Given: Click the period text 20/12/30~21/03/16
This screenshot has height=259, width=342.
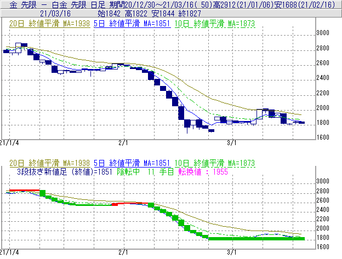Looking at the screenshot, I should [159, 4].
